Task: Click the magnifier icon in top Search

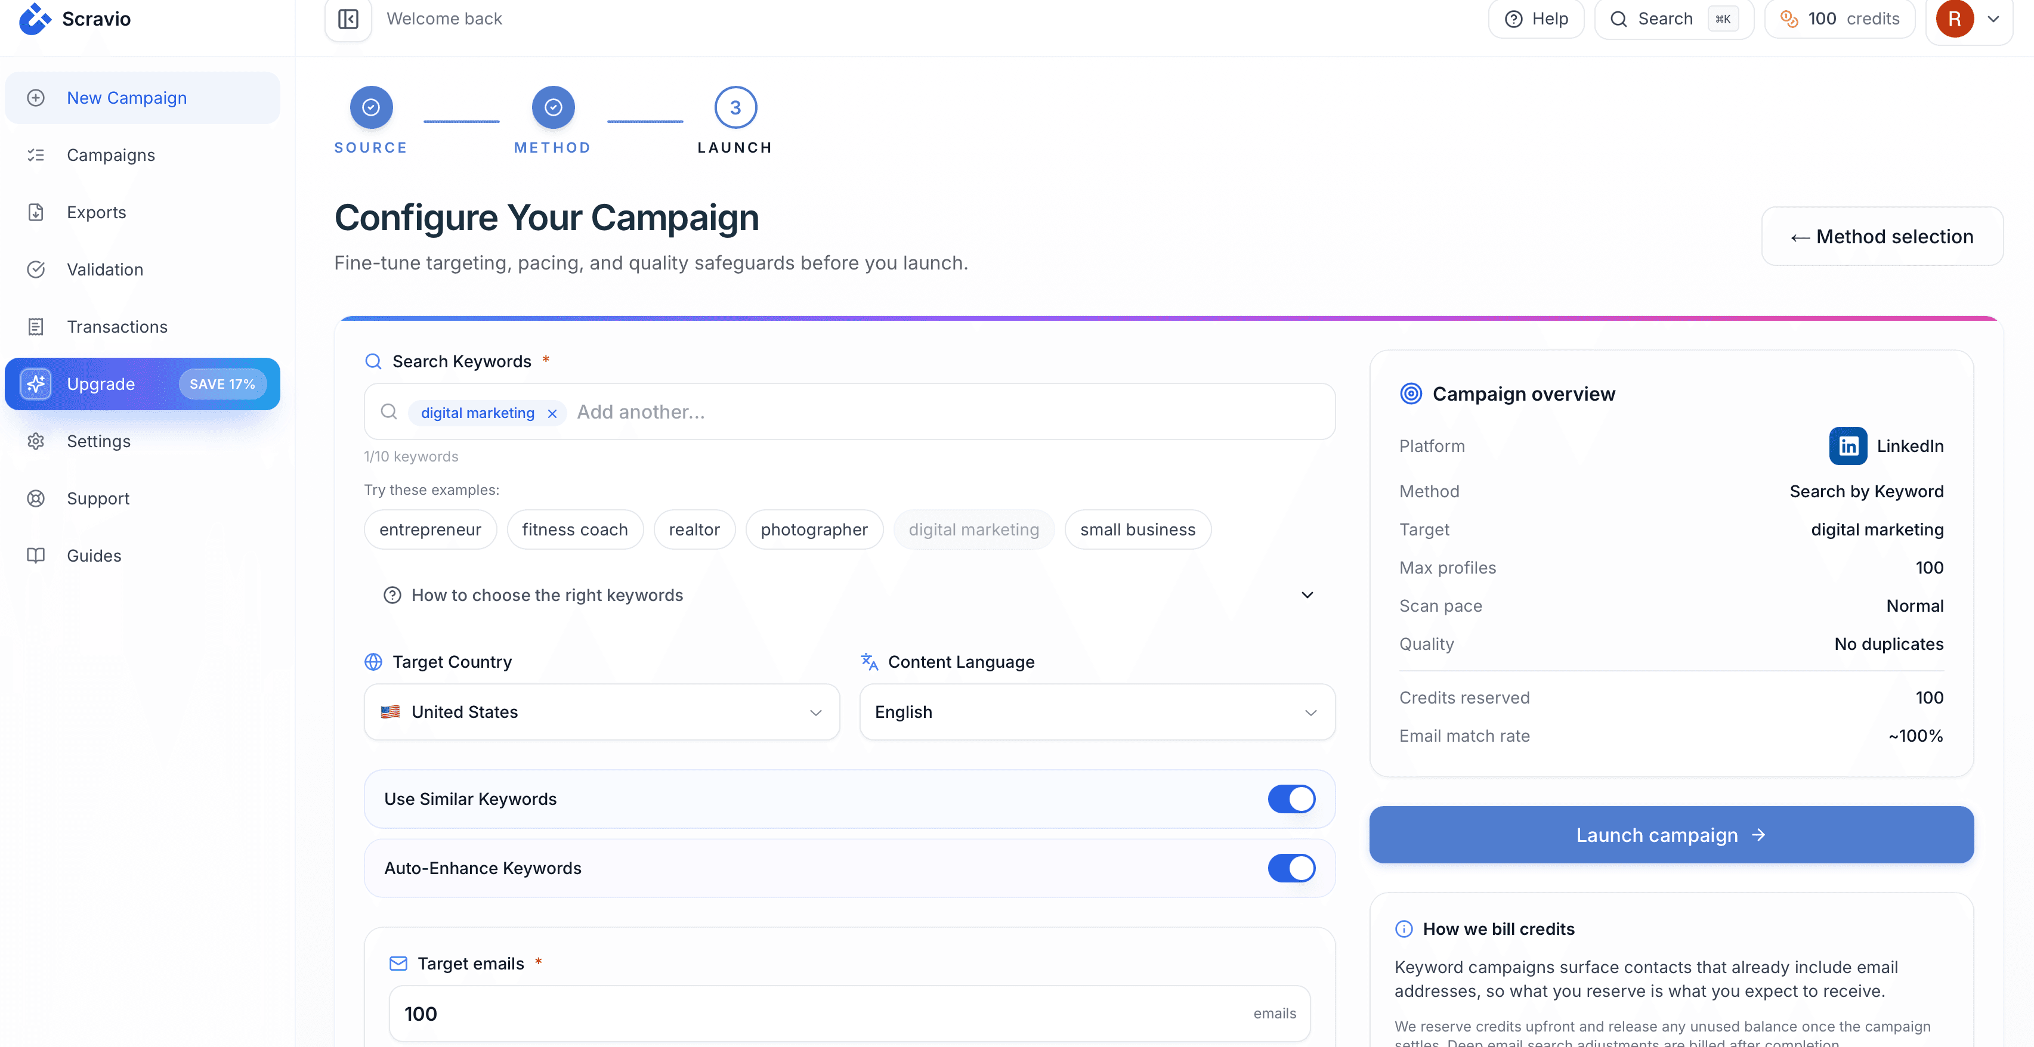Action: [x=1618, y=19]
